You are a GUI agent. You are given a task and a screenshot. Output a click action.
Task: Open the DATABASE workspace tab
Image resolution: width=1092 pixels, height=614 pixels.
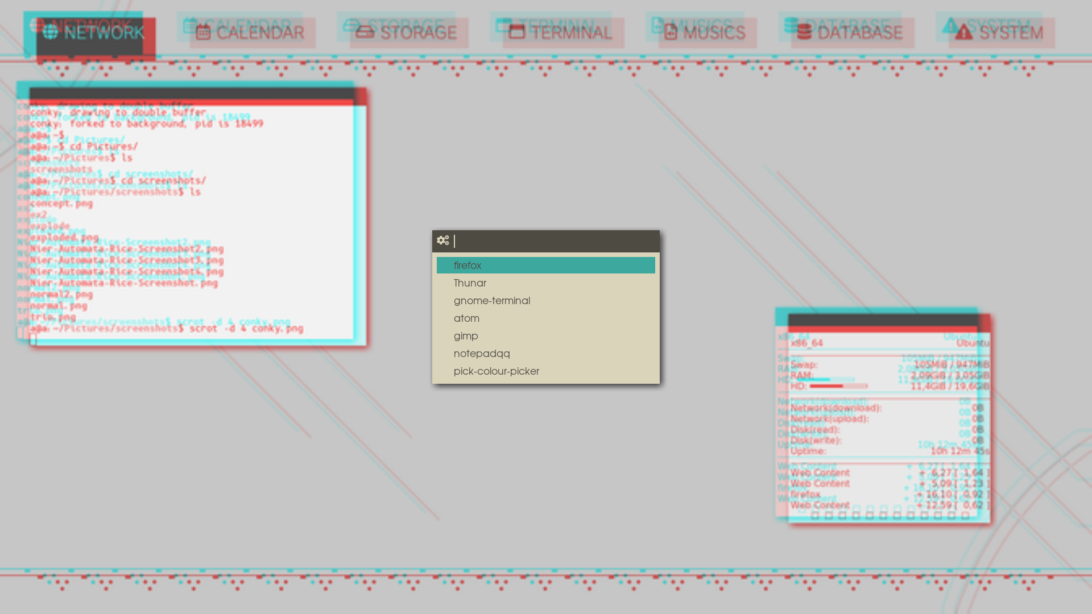(x=860, y=33)
